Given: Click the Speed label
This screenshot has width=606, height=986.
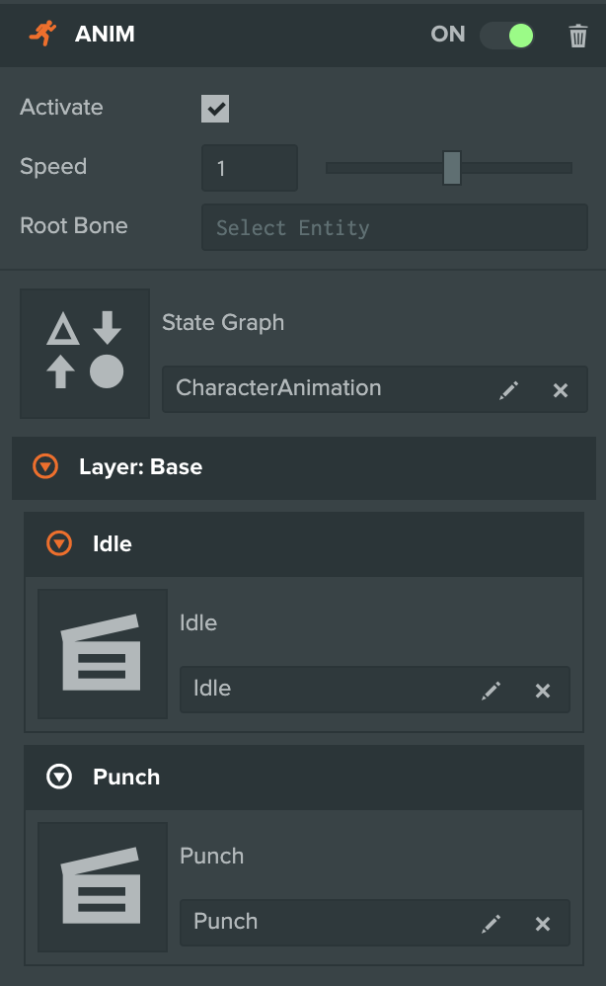Looking at the screenshot, I should click(53, 167).
